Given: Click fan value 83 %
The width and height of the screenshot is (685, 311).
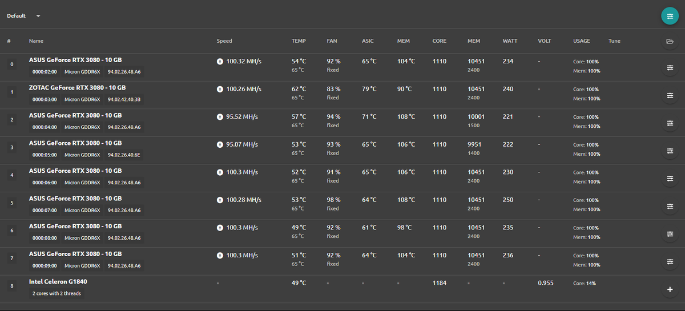Looking at the screenshot, I should [333, 89].
